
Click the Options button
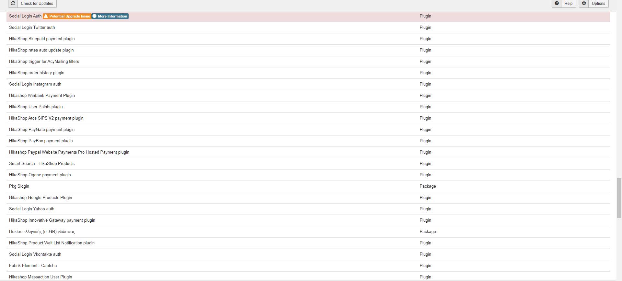point(594,4)
